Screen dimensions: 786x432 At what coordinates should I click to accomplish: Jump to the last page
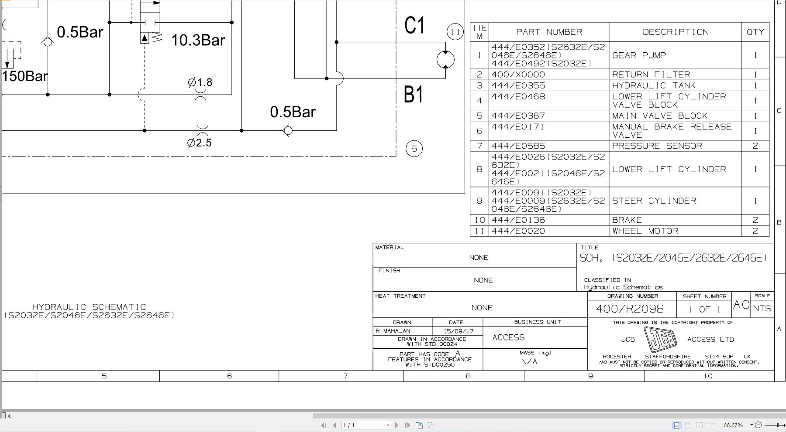407,425
